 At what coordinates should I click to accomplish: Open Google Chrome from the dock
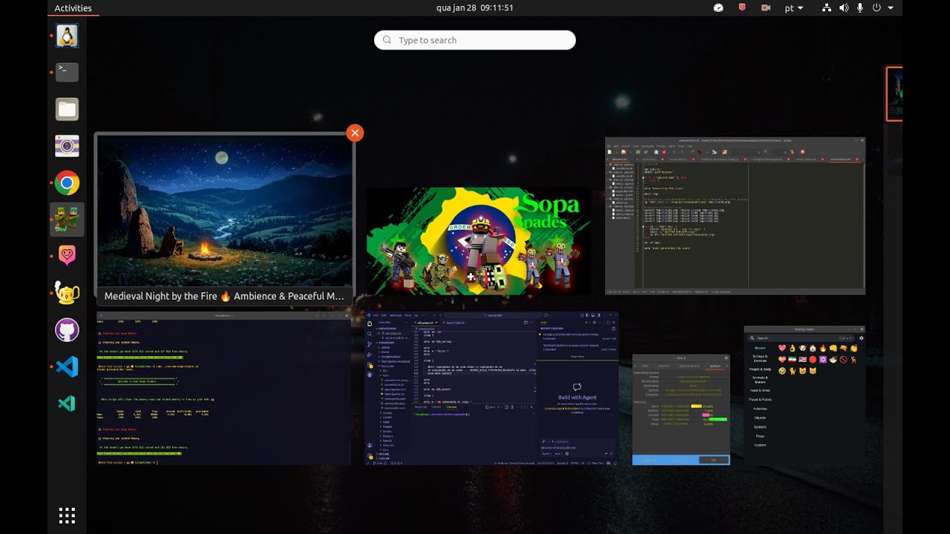(x=67, y=183)
